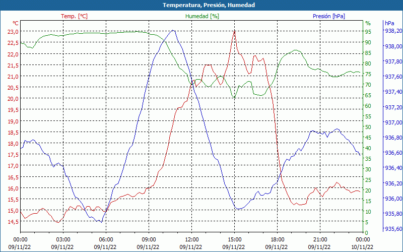The image size is (403, 252).
Task: Click the 12:00 time axis label
Action: [191, 240]
